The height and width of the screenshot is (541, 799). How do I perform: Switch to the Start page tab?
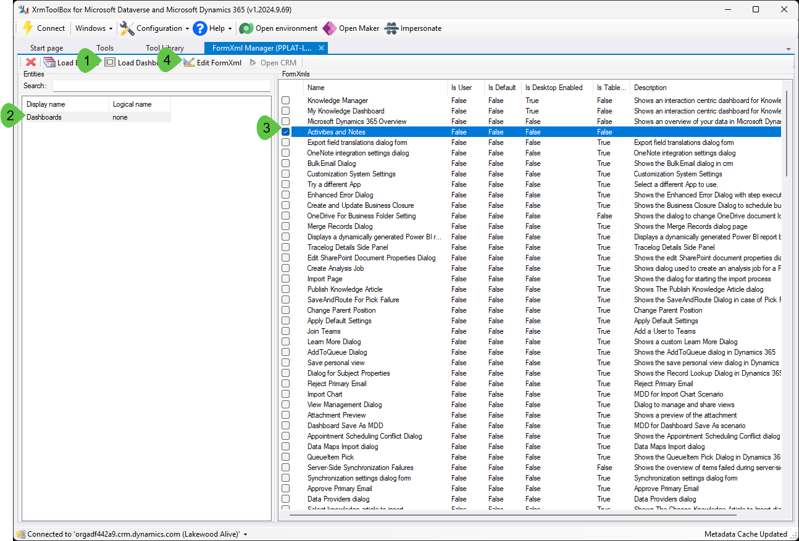point(47,48)
